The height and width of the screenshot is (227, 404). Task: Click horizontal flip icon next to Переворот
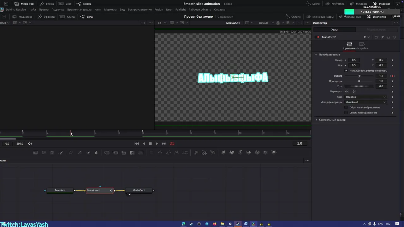coord(347,91)
